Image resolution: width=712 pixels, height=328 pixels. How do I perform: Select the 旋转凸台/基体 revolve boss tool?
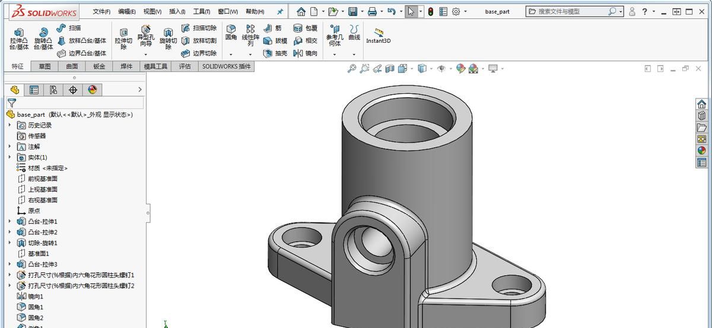tap(43, 39)
